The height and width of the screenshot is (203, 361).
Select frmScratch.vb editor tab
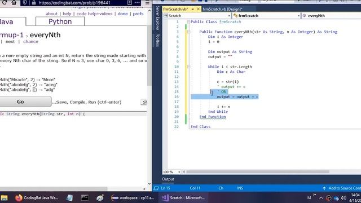pos(175,9)
